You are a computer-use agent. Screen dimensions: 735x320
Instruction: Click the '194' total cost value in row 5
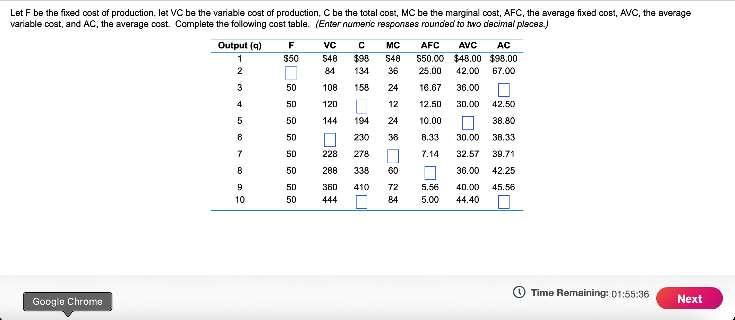click(x=361, y=121)
